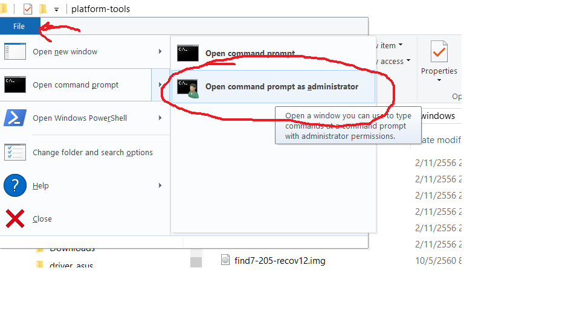Click the blue Help question mark icon
580x326 pixels.
14,185
